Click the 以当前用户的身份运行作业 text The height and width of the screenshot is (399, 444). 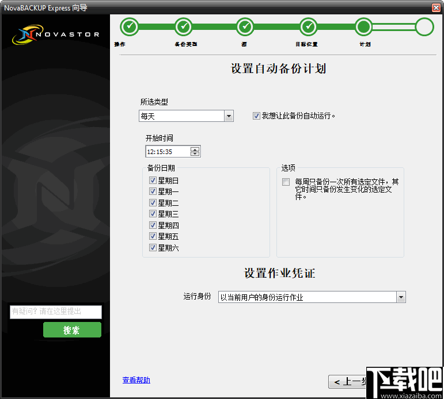tap(261, 297)
